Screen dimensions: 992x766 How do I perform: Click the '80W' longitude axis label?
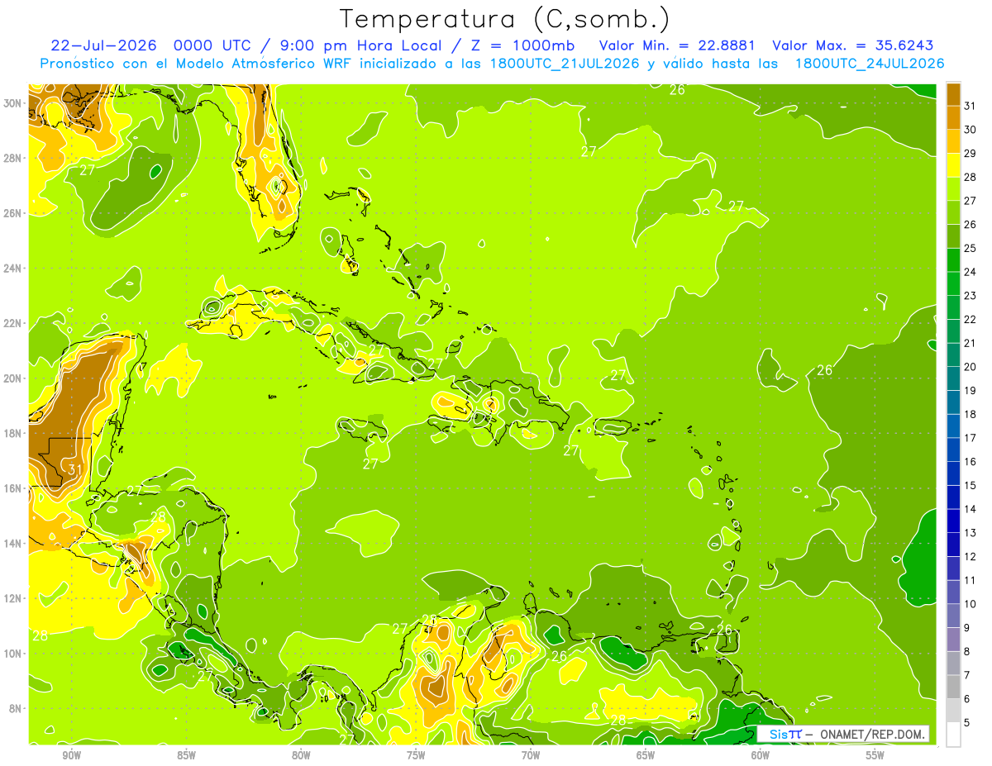[x=301, y=754]
